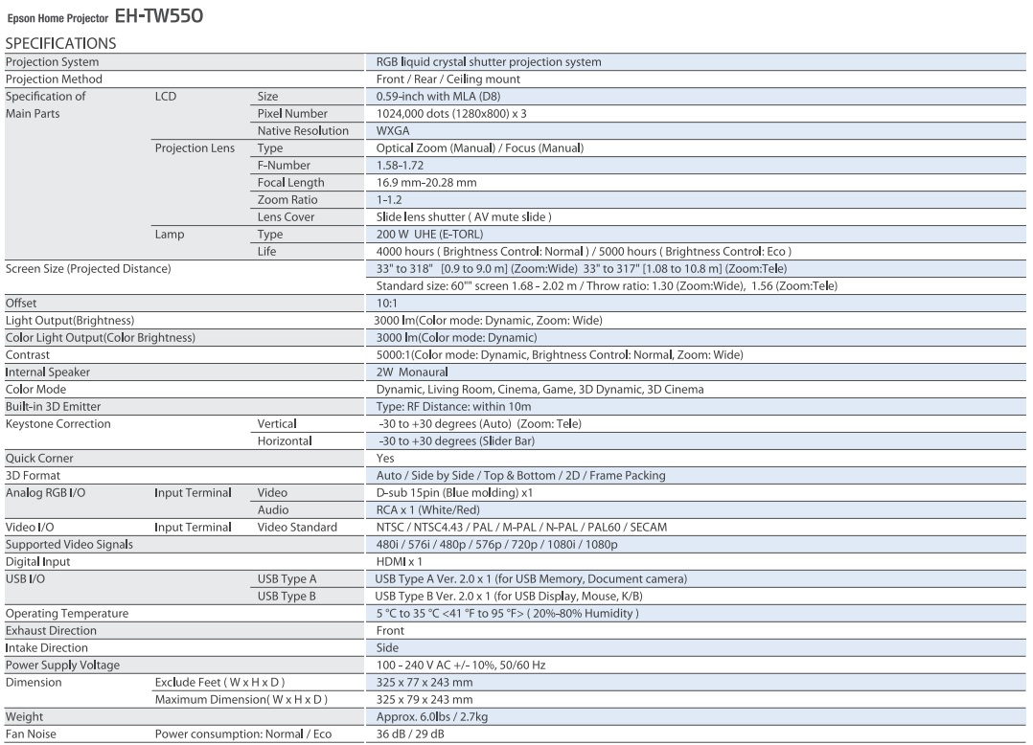Click the EH-TW550 model title
Screen dimensions: 1033x745
(x=159, y=15)
